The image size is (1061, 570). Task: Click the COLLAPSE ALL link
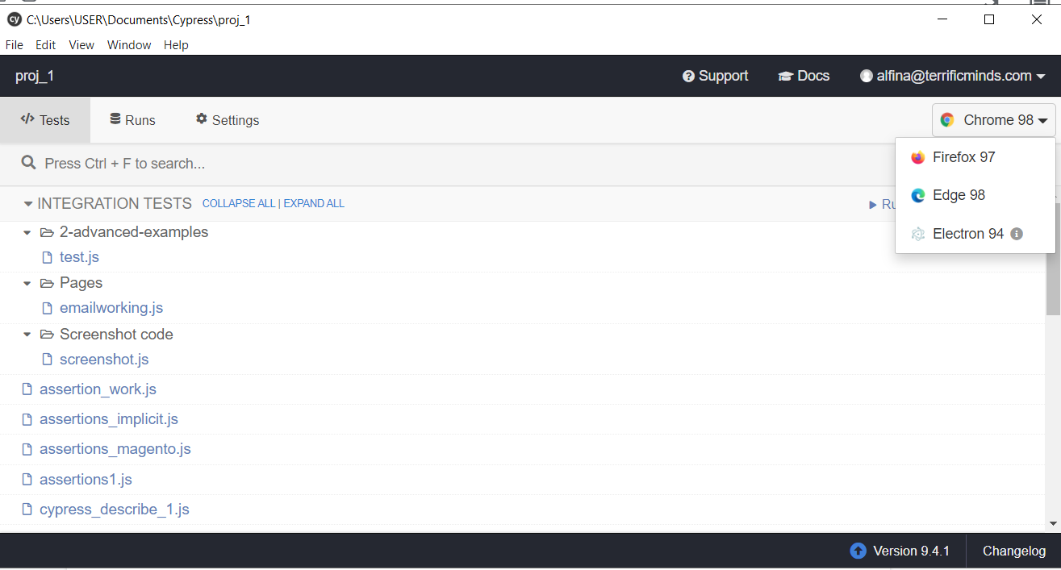tap(238, 203)
